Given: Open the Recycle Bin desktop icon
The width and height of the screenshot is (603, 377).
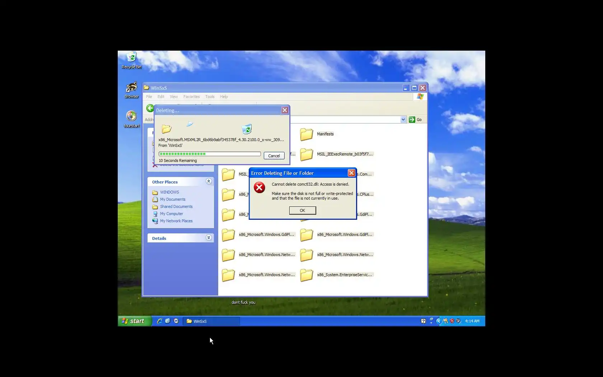Looking at the screenshot, I should [131, 60].
